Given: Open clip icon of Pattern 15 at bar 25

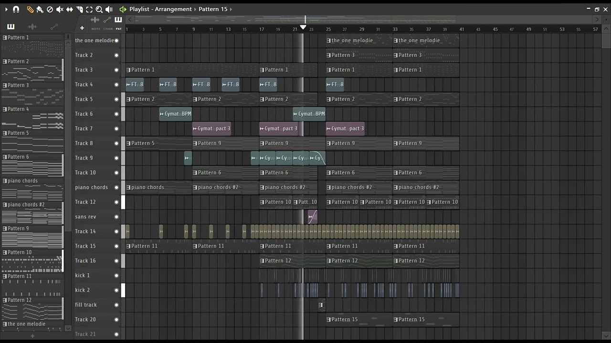Looking at the screenshot, I should tap(328, 320).
